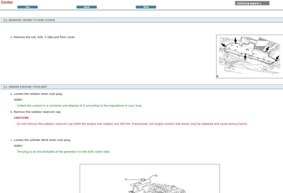Click the Top navigation button

click(27, 7)
